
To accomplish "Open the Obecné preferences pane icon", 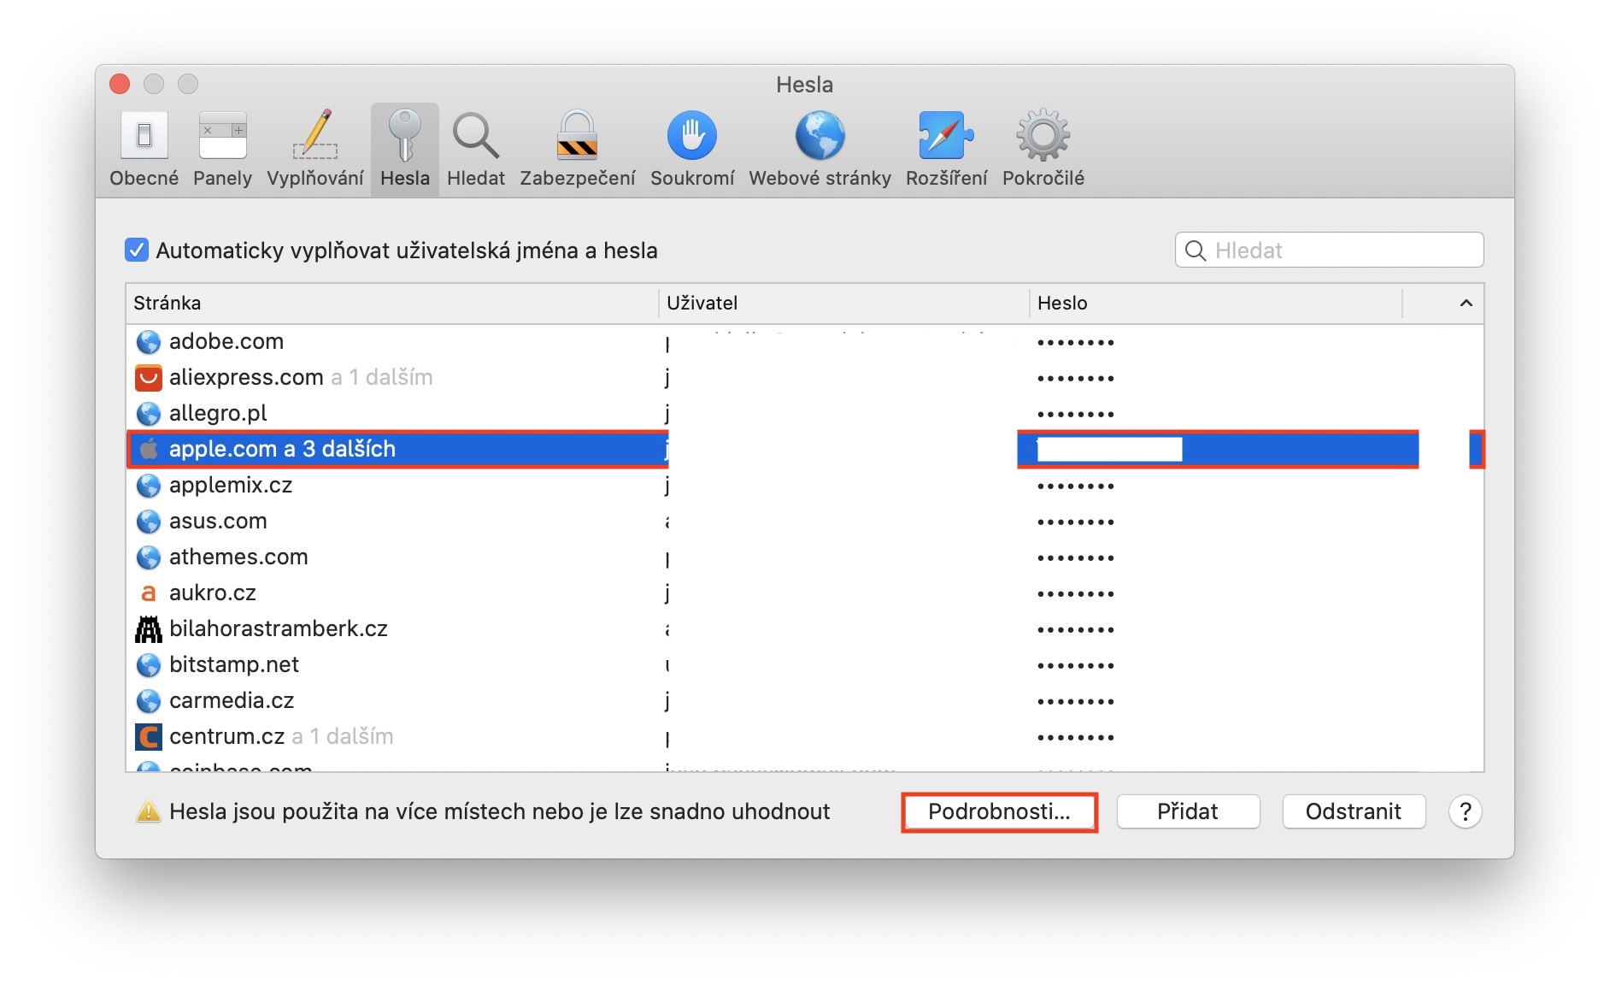I will 144,135.
